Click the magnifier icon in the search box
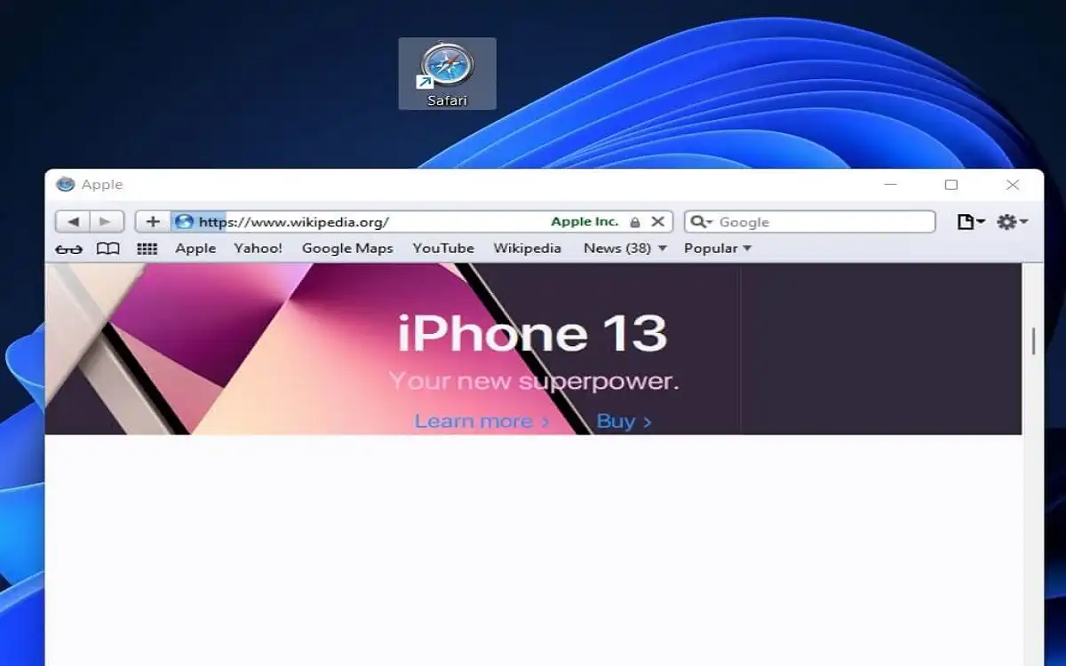Screen dimensions: 1066x666 [702, 222]
